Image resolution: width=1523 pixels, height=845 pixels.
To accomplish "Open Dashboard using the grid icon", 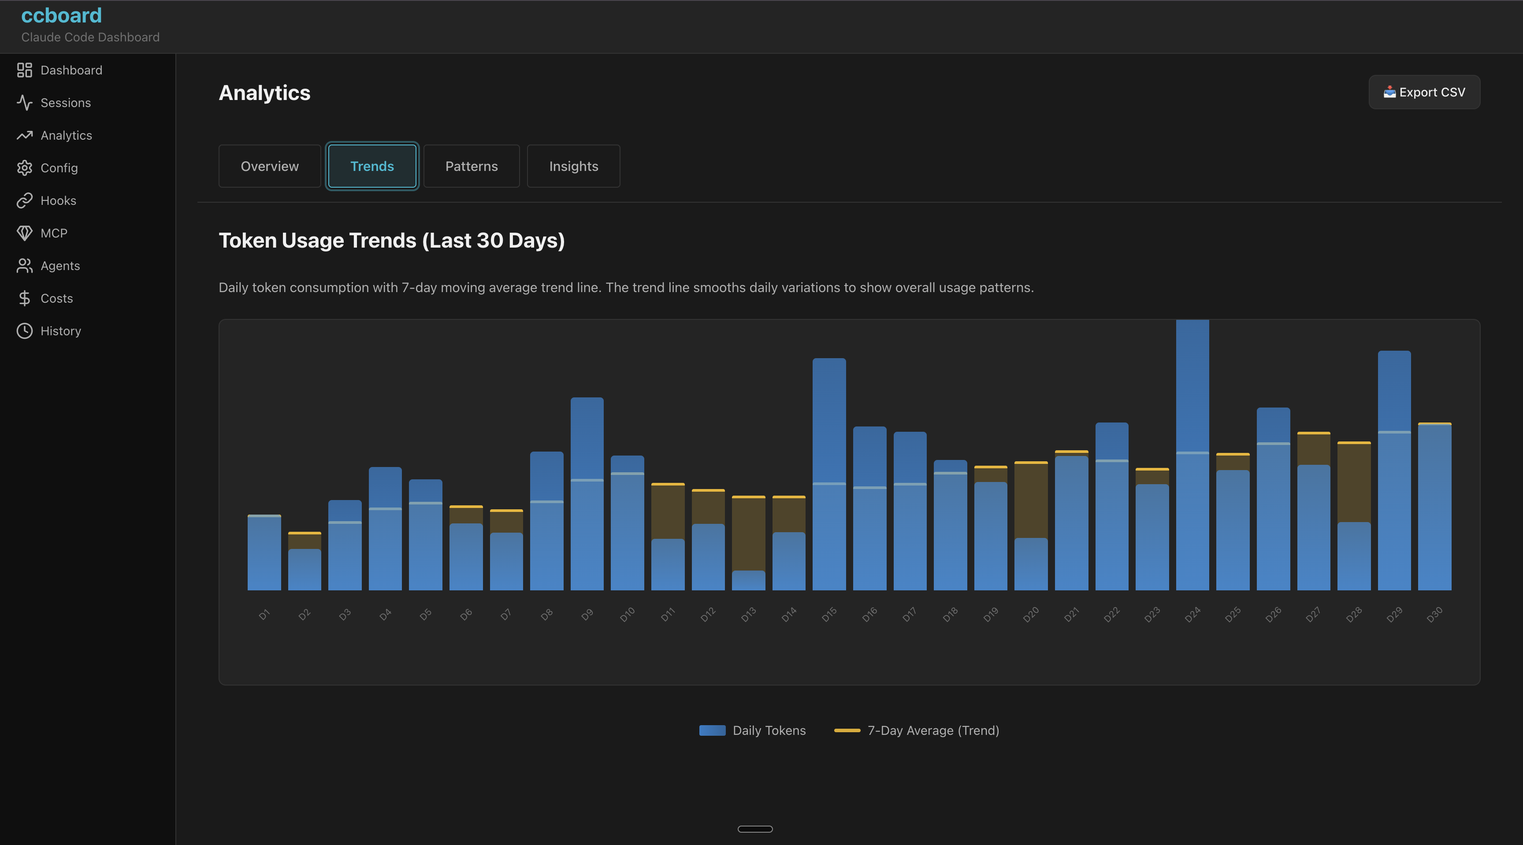I will pos(24,70).
